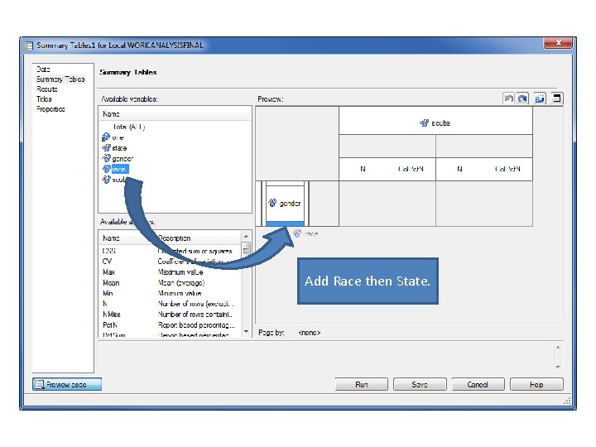Click the Name header of the variables list
596x447 pixels.
(x=175, y=114)
